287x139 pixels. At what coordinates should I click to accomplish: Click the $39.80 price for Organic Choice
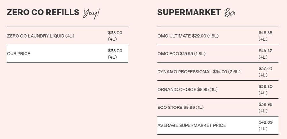click(x=265, y=87)
